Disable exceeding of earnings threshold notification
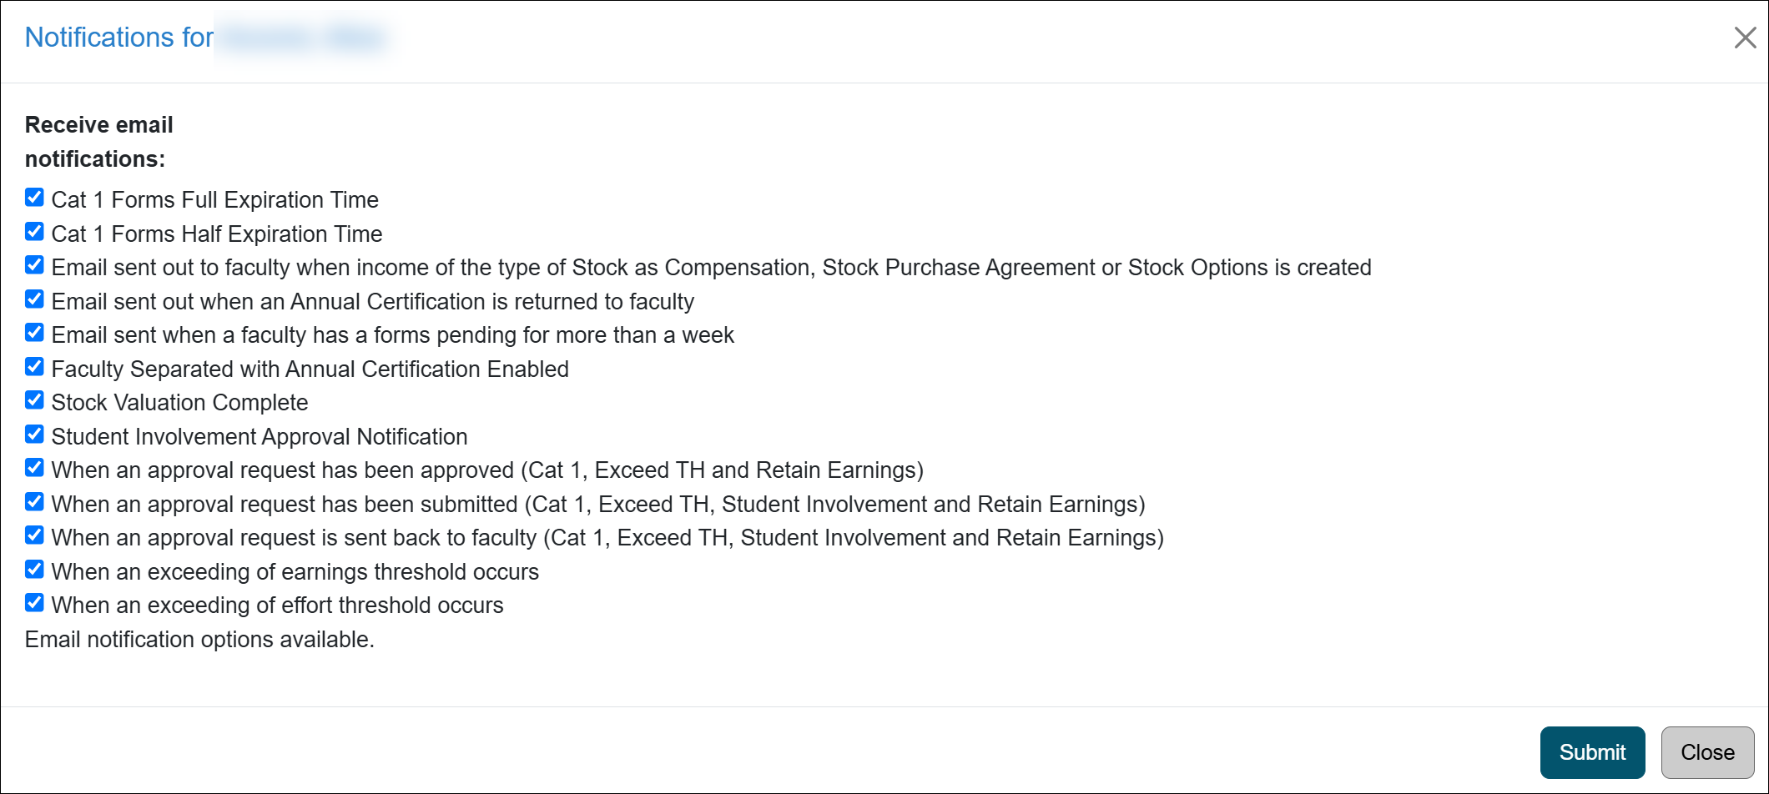This screenshot has height=794, width=1769. click(x=34, y=570)
